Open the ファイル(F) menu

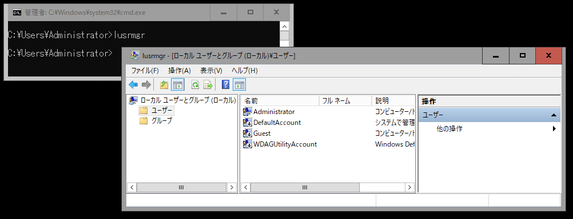(x=145, y=71)
